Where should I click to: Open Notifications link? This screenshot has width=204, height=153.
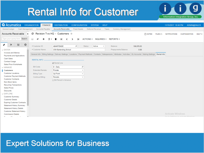tap(171, 34)
